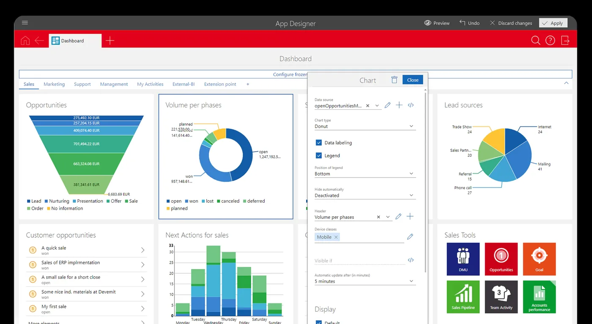
Task: Click the trash icon in Chart panel
Action: [394, 80]
